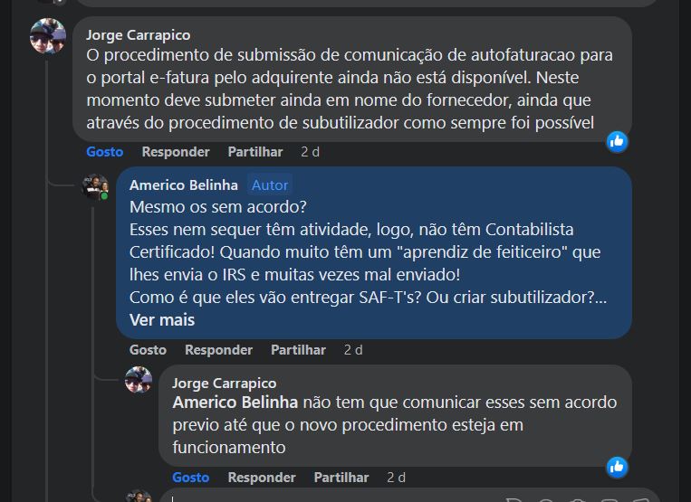Toggle Gosto under Americo Belinha's comment
The image size is (691, 502).
[148, 349]
